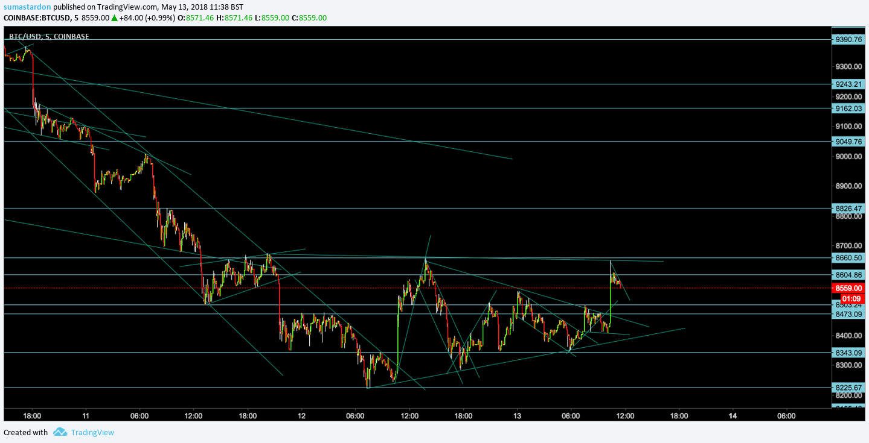Click the TradingView cloud logo icon

point(60,432)
